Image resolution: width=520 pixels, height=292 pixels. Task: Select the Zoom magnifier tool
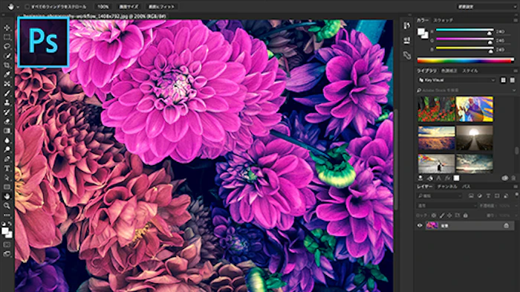click(7, 206)
